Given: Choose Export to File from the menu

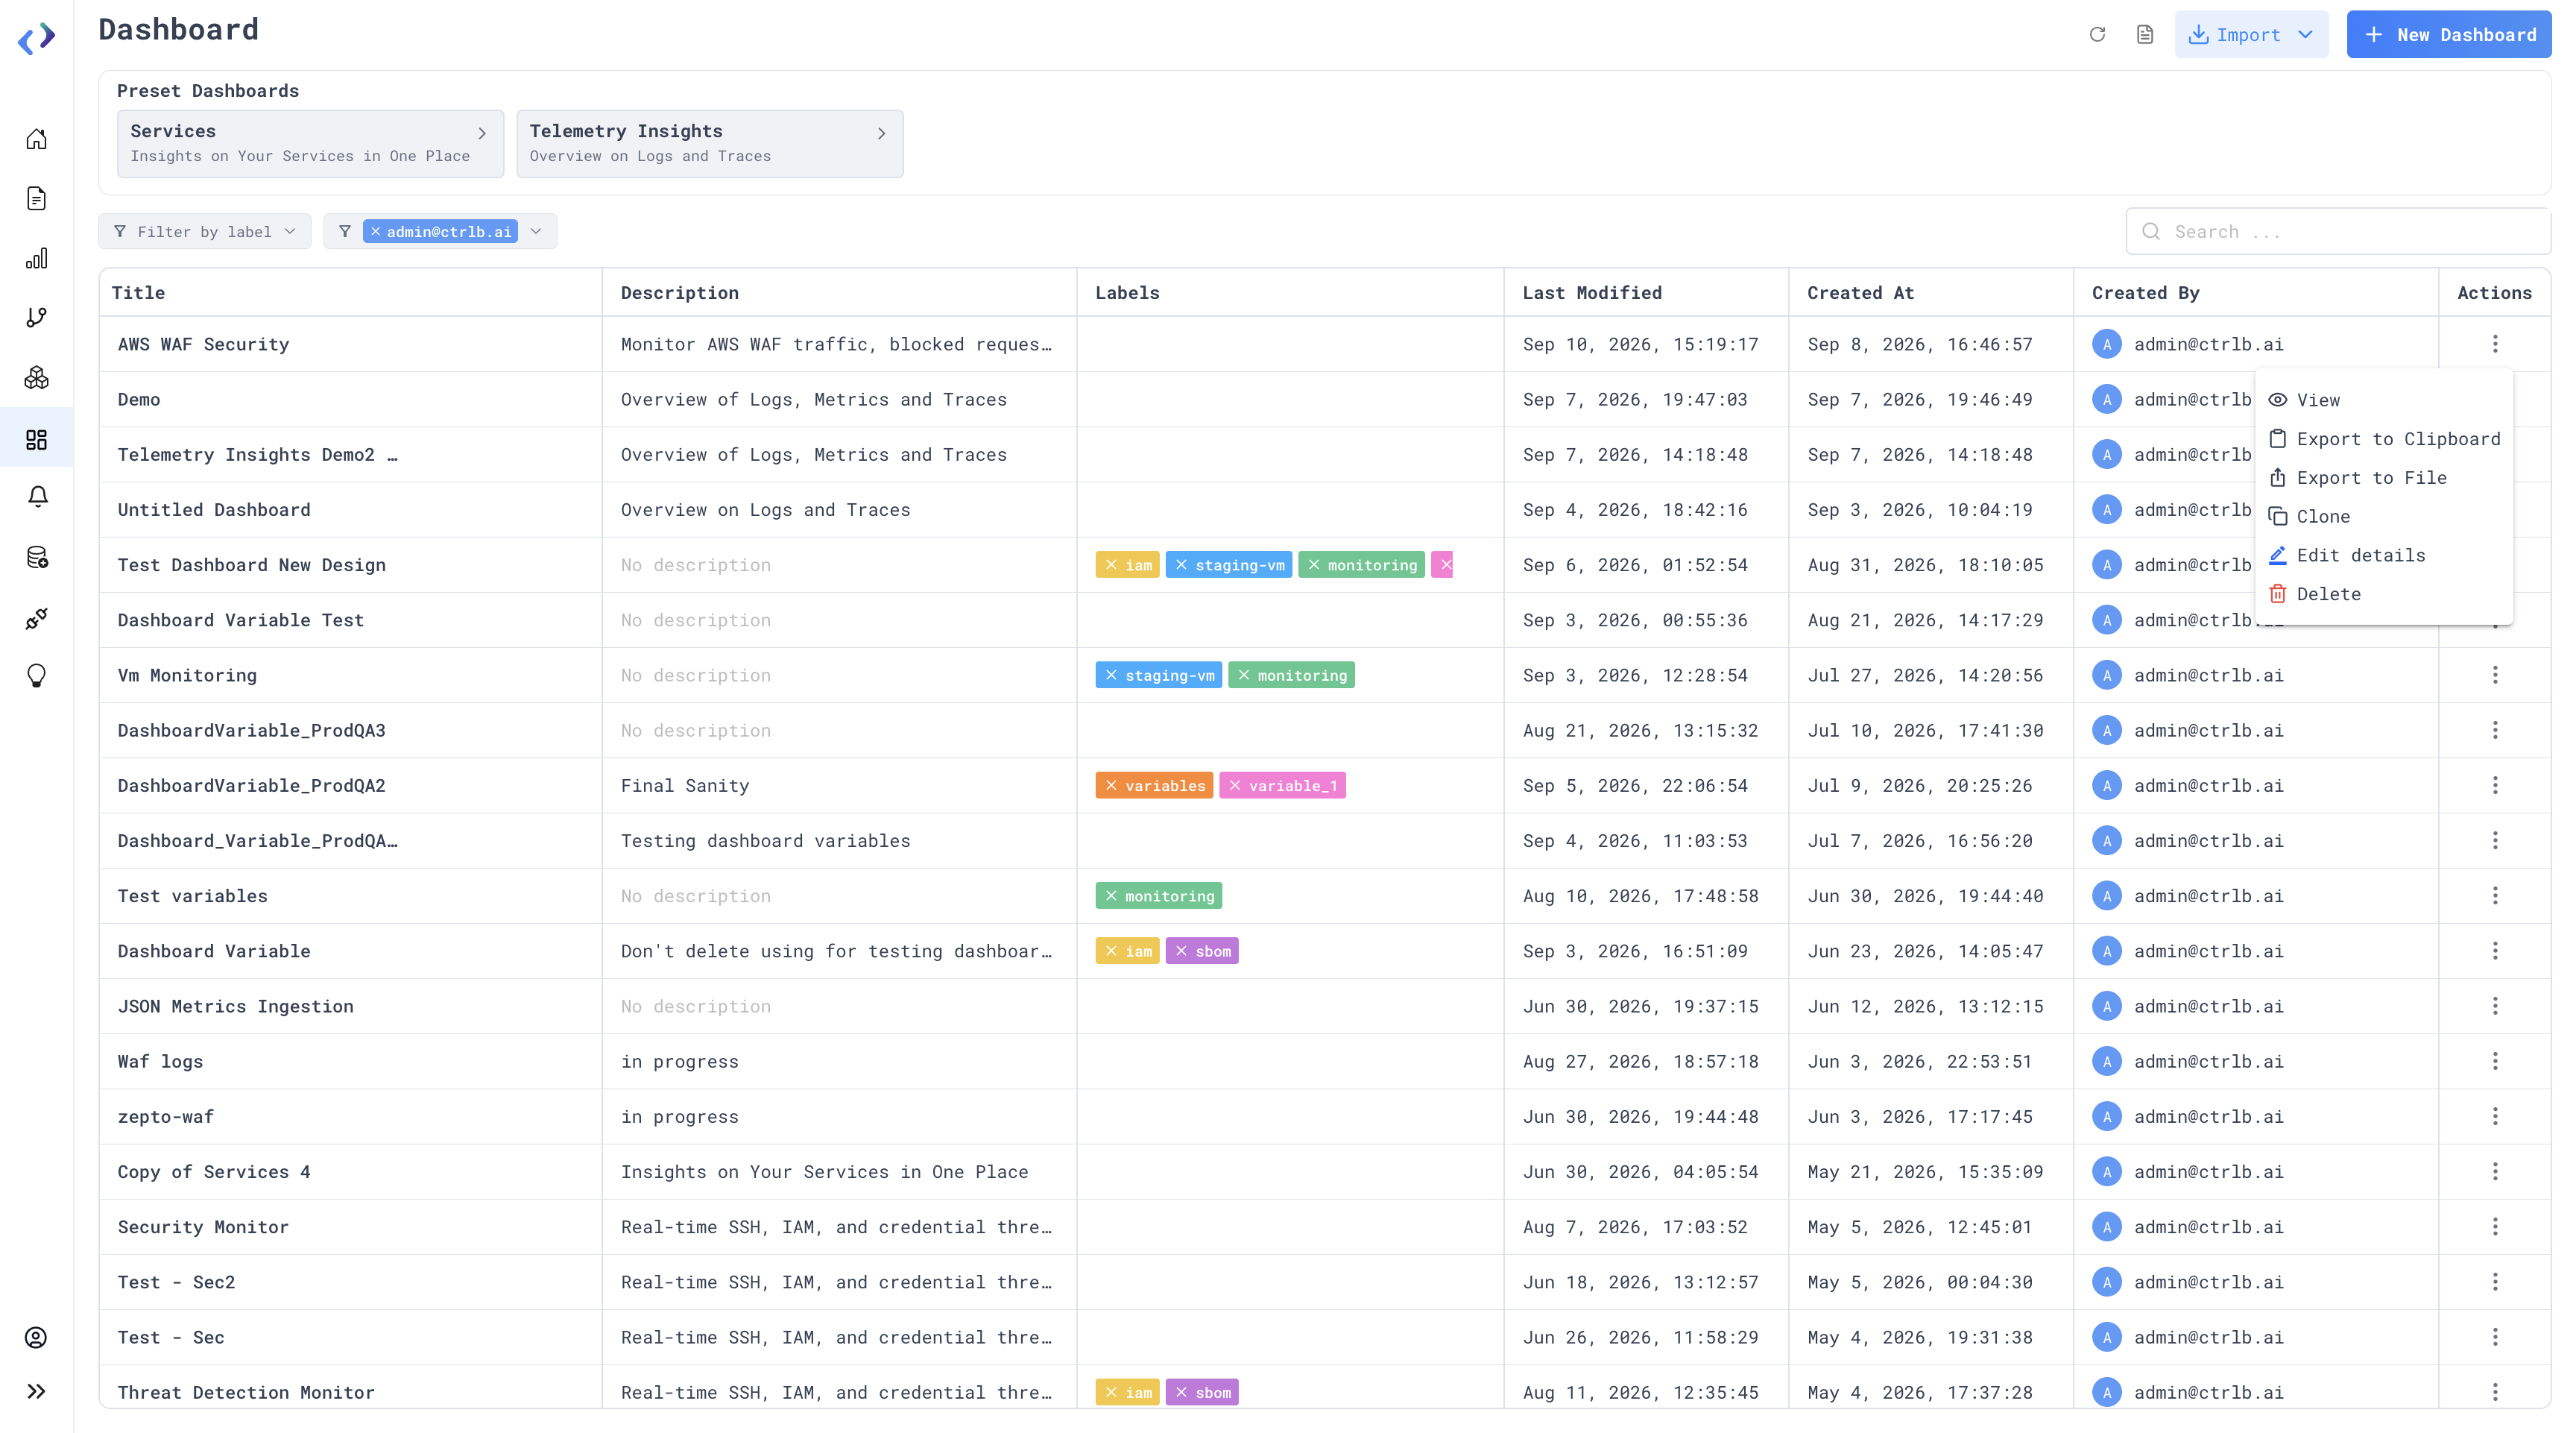Looking at the screenshot, I should click(2385, 478).
